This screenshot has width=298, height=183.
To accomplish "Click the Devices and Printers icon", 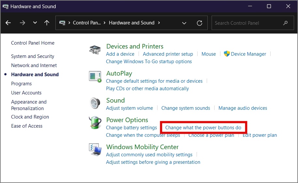I will coord(95,50).
